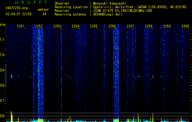The width and height of the screenshot is (192, 122).
Task: Click the 2259 time marker
Action: click(167, 26)
